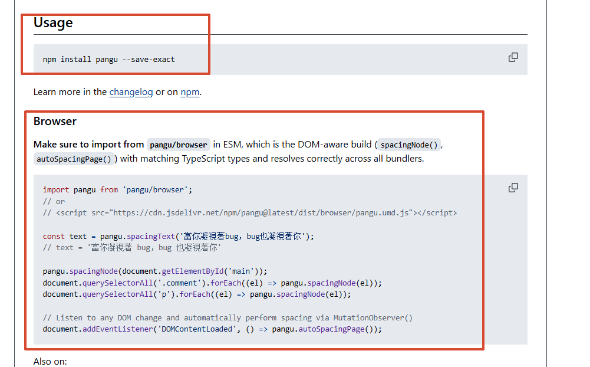
Task: Click the '// or' comment line
Action: tap(54, 202)
